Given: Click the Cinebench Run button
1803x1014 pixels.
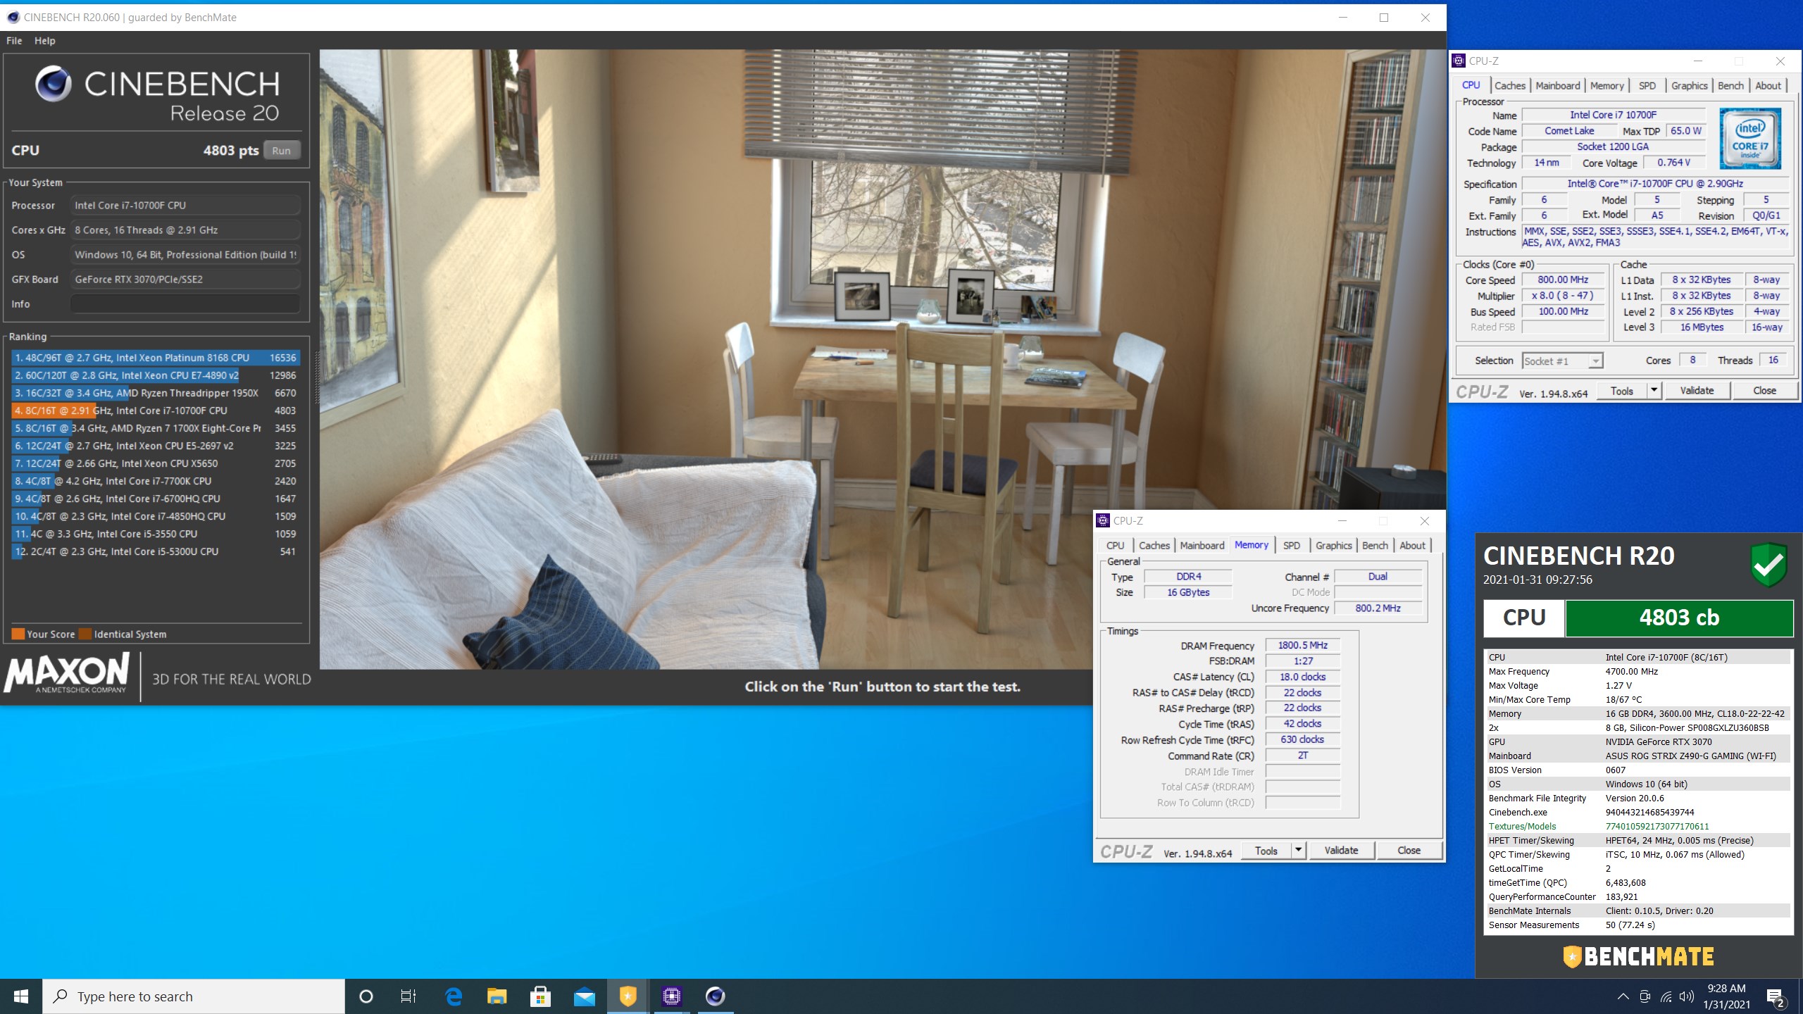Looking at the screenshot, I should (281, 151).
